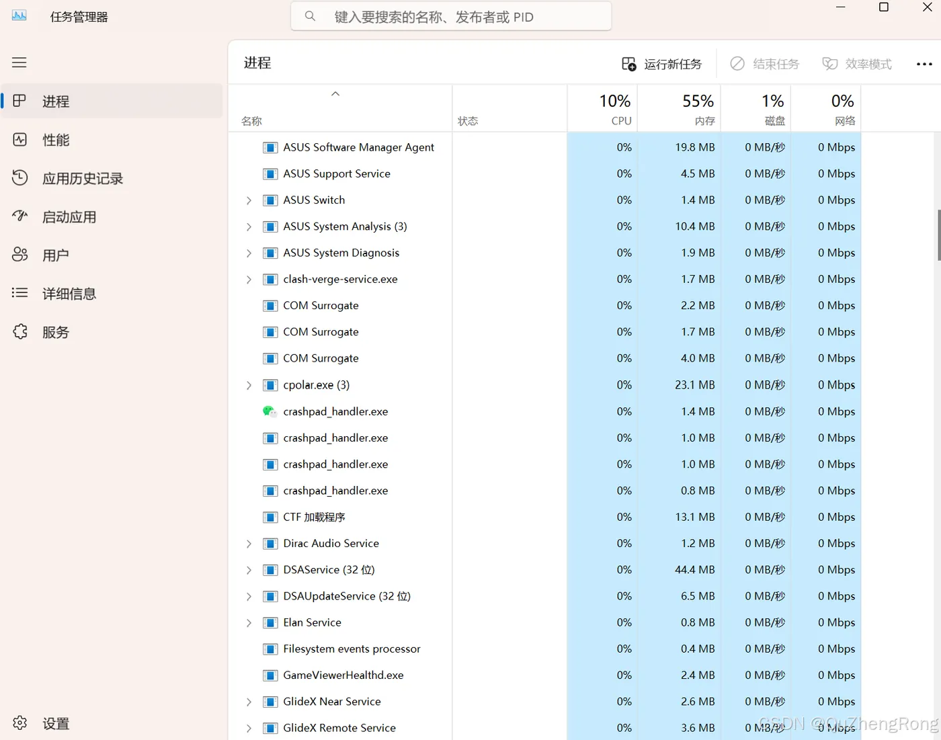This screenshot has height=740, width=941.
Task: Click the 23.1 MB memory value
Action: tap(694, 385)
